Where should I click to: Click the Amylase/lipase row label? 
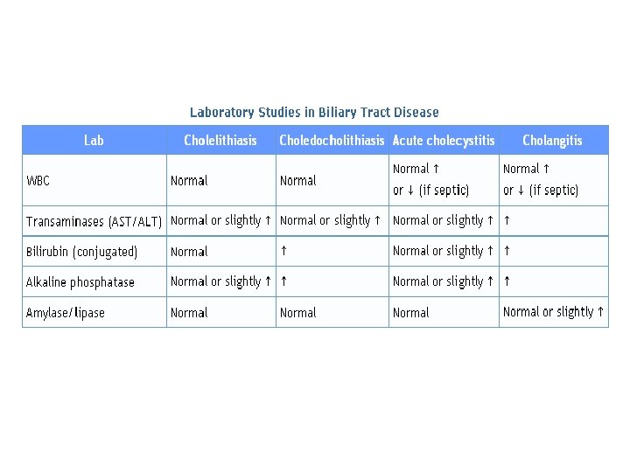coord(66,313)
